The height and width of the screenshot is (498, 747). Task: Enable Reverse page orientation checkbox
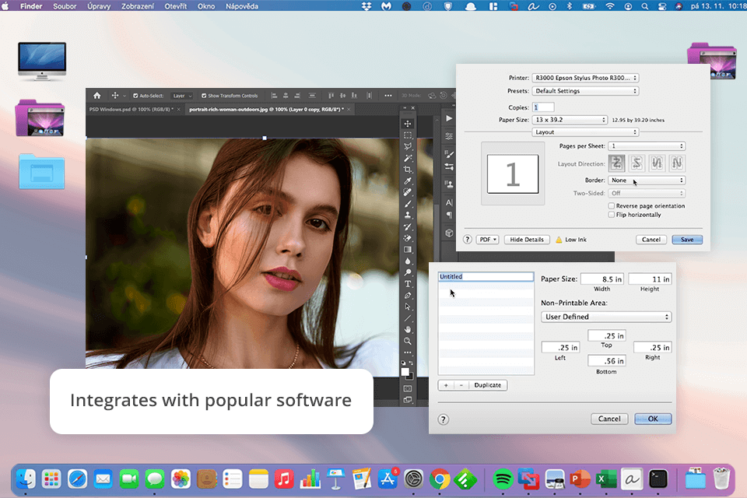(x=612, y=206)
